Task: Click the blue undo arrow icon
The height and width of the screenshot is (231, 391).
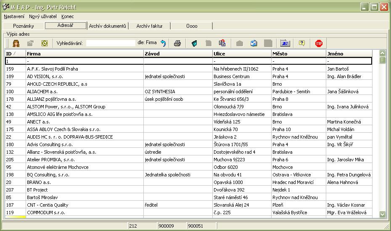Action: point(163,43)
